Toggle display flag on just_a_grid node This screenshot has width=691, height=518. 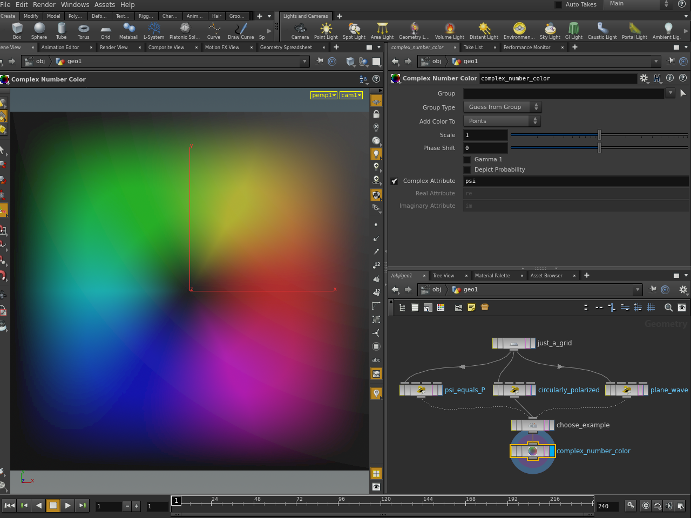coord(533,343)
